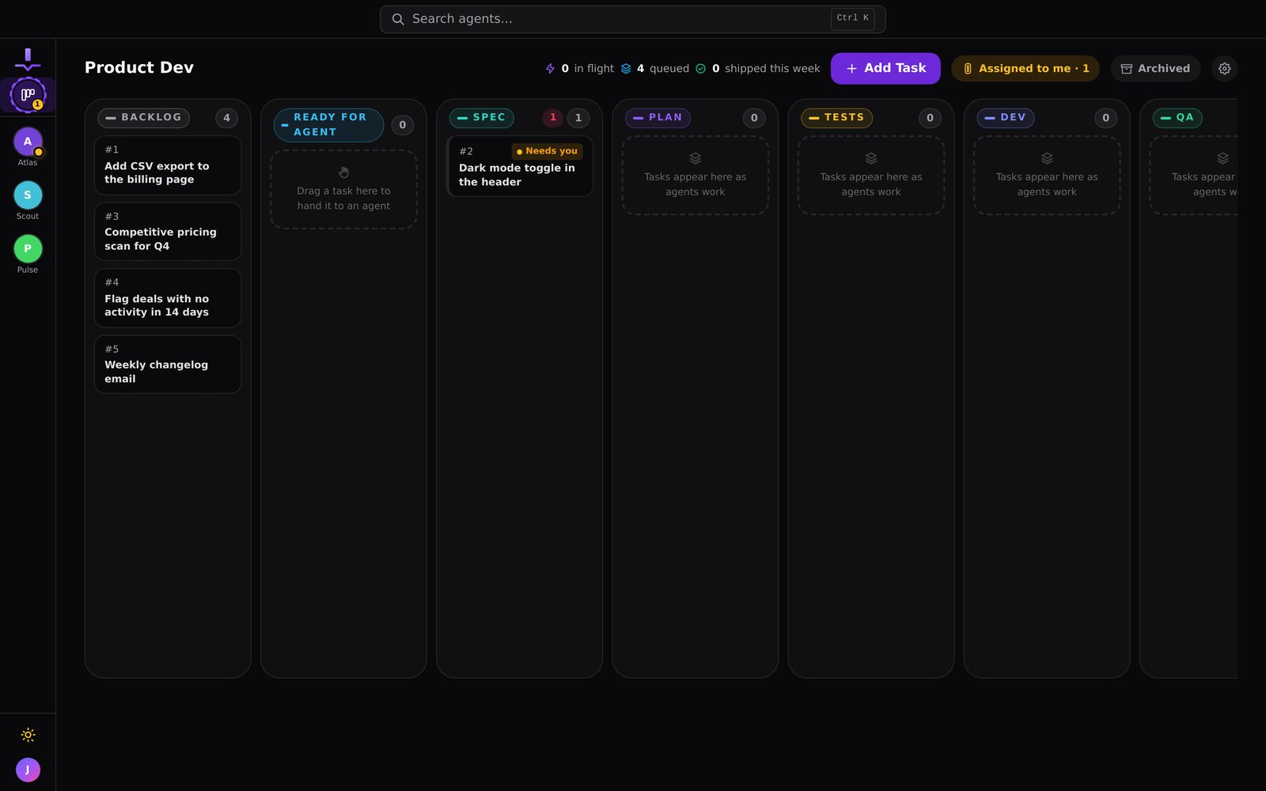This screenshot has height=791, width=1266.
Task: Select the Tests column header pill
Action: coord(836,118)
